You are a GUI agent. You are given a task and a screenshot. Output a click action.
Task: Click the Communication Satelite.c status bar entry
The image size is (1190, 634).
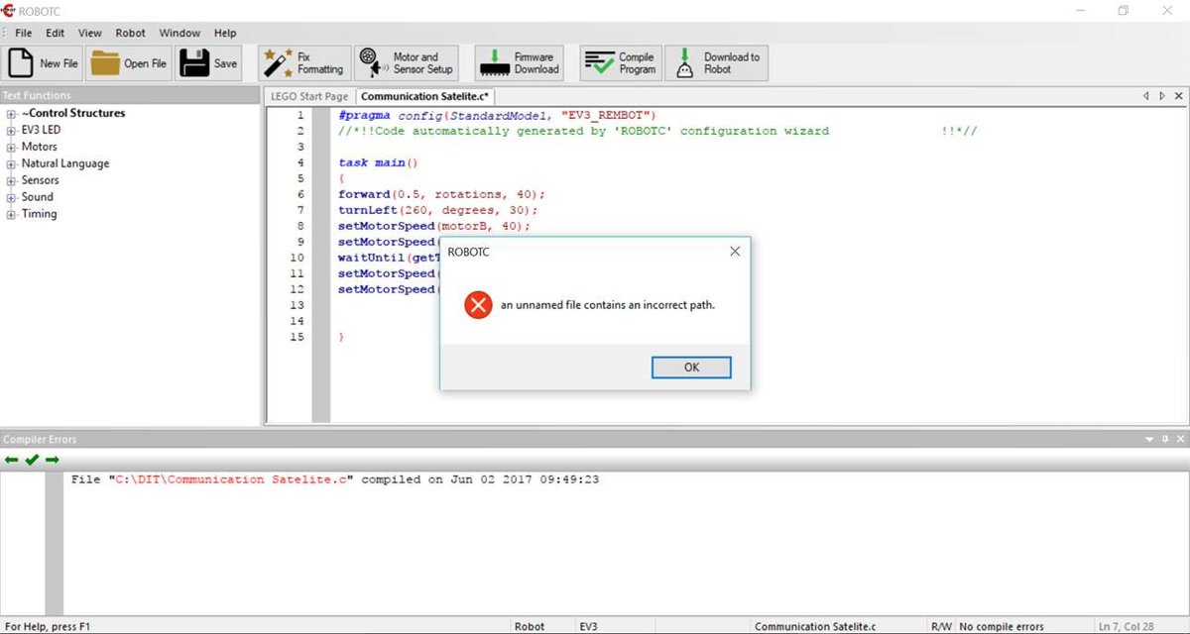[815, 626]
